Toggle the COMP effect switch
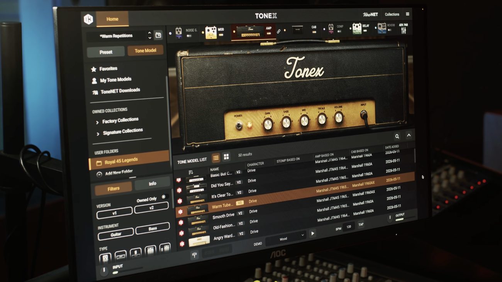Image resolution: width=502 pixels, height=282 pixels. coord(340,32)
